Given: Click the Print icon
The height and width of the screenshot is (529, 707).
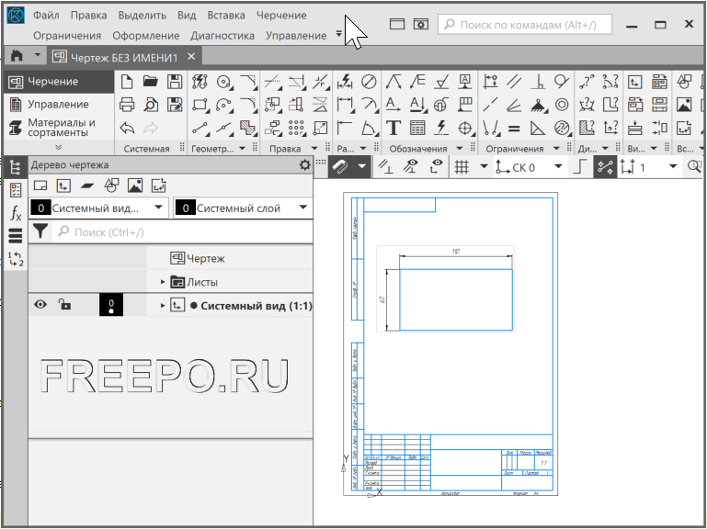Looking at the screenshot, I should click(127, 105).
